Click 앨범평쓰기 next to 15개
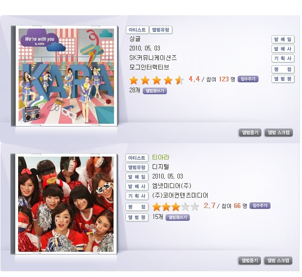The width and height of the screenshot is (302, 277). (177, 218)
